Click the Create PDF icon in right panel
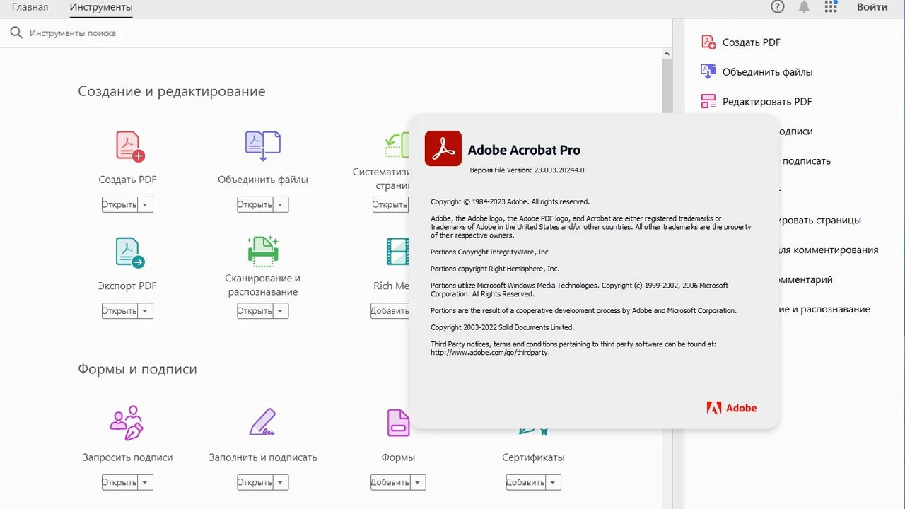Image resolution: width=905 pixels, height=509 pixels. point(708,42)
